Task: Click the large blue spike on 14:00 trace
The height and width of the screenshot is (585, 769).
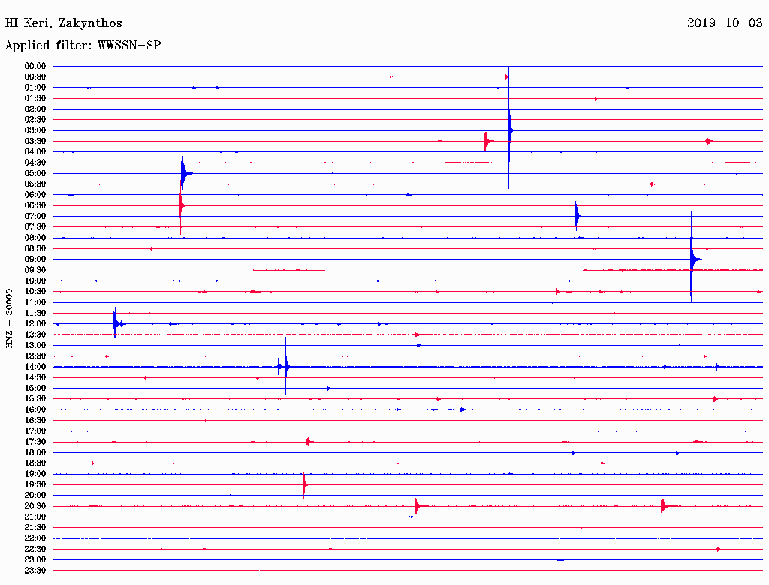Action: tap(286, 366)
